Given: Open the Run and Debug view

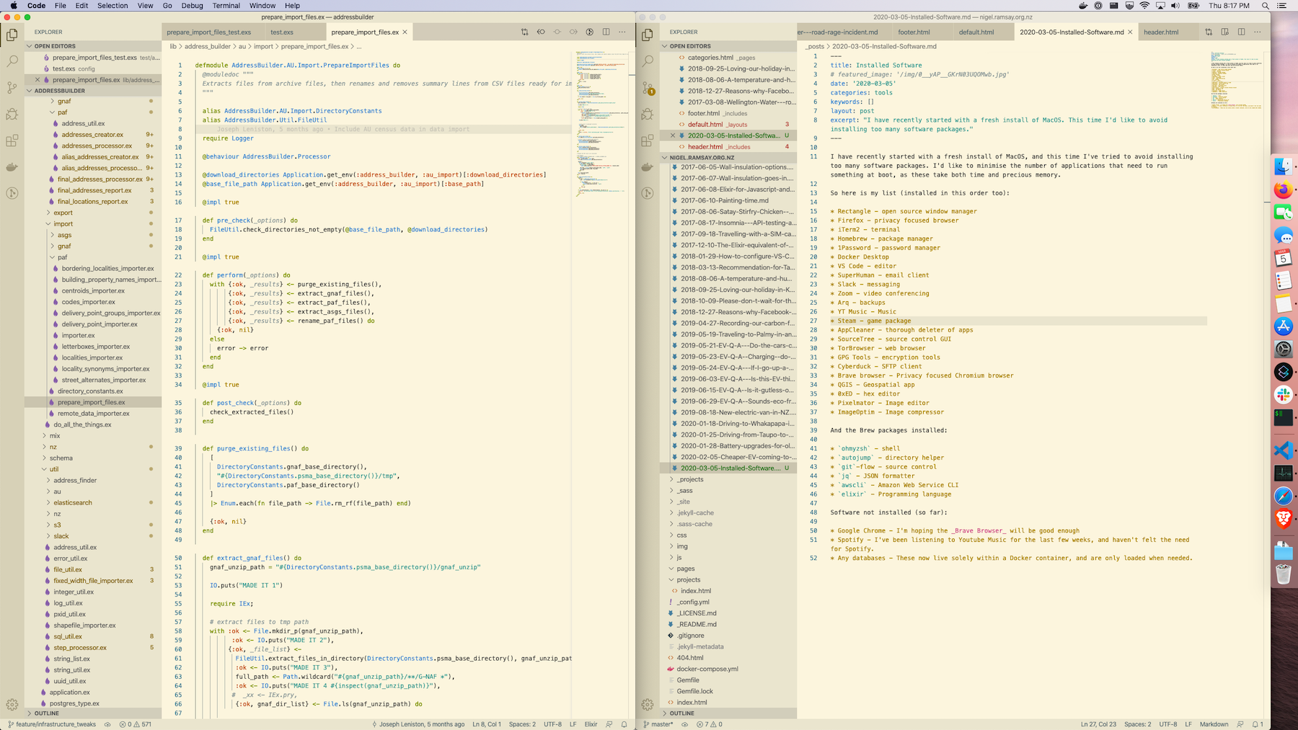Looking at the screenshot, I should 12,114.
